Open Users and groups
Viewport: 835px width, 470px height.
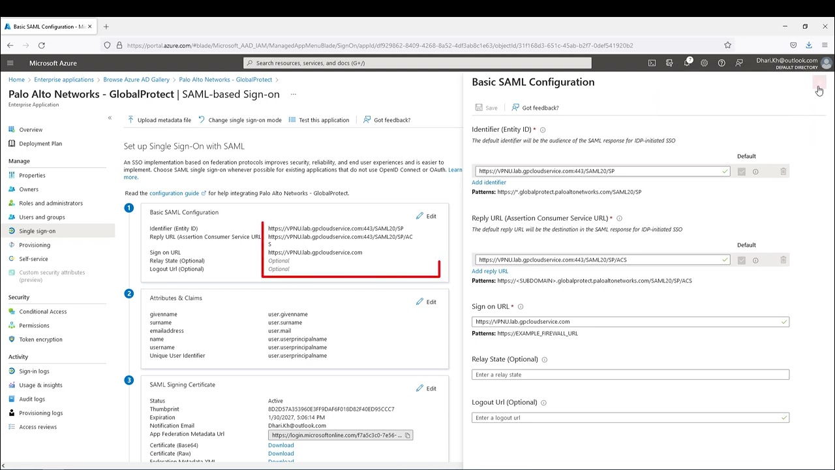(x=42, y=217)
